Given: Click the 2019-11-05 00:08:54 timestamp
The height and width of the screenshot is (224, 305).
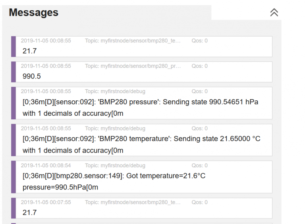Looking at the screenshot, I should [x=46, y=165].
